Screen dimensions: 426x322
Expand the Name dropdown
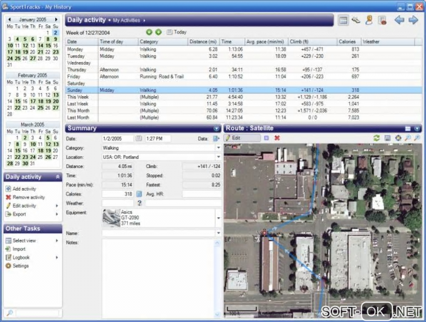pos(218,233)
